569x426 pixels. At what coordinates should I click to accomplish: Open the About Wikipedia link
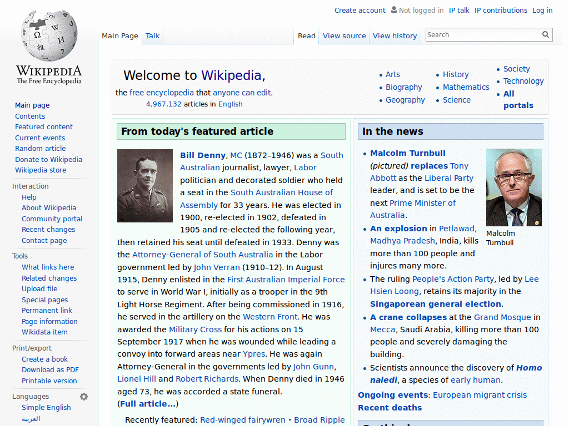(x=49, y=208)
